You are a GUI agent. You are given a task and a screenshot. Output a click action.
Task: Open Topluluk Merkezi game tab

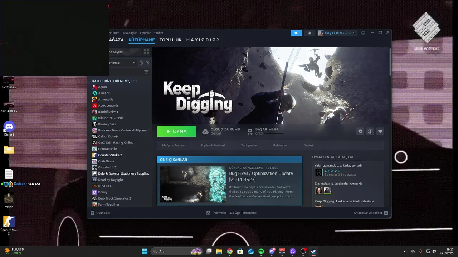click(213, 145)
